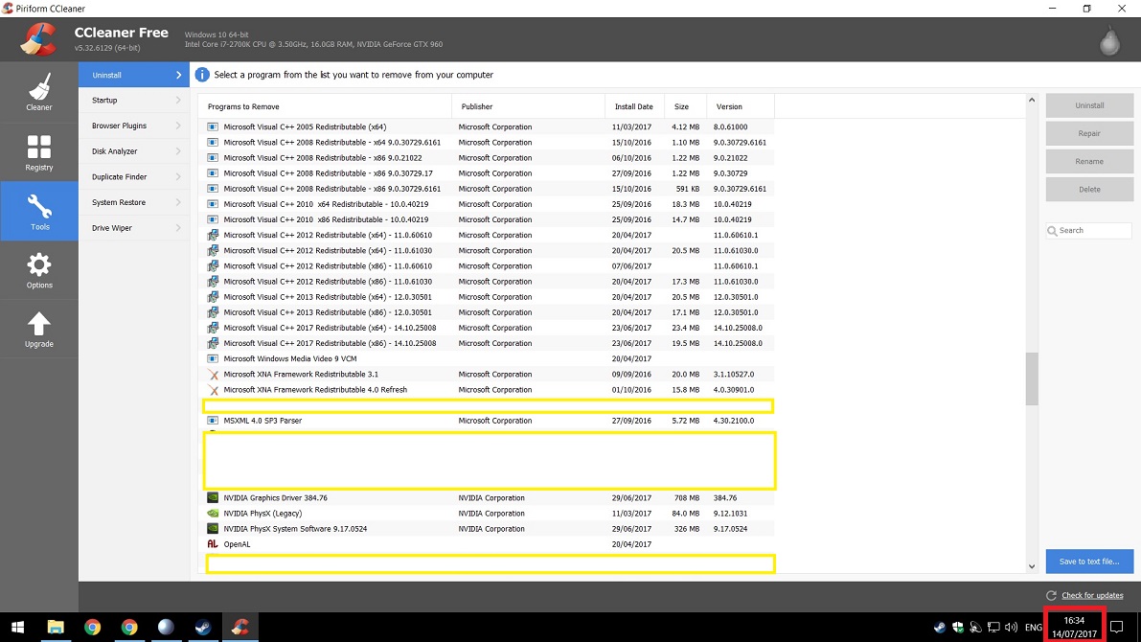Open File Explorer from taskbar
The height and width of the screenshot is (642, 1141).
click(56, 627)
